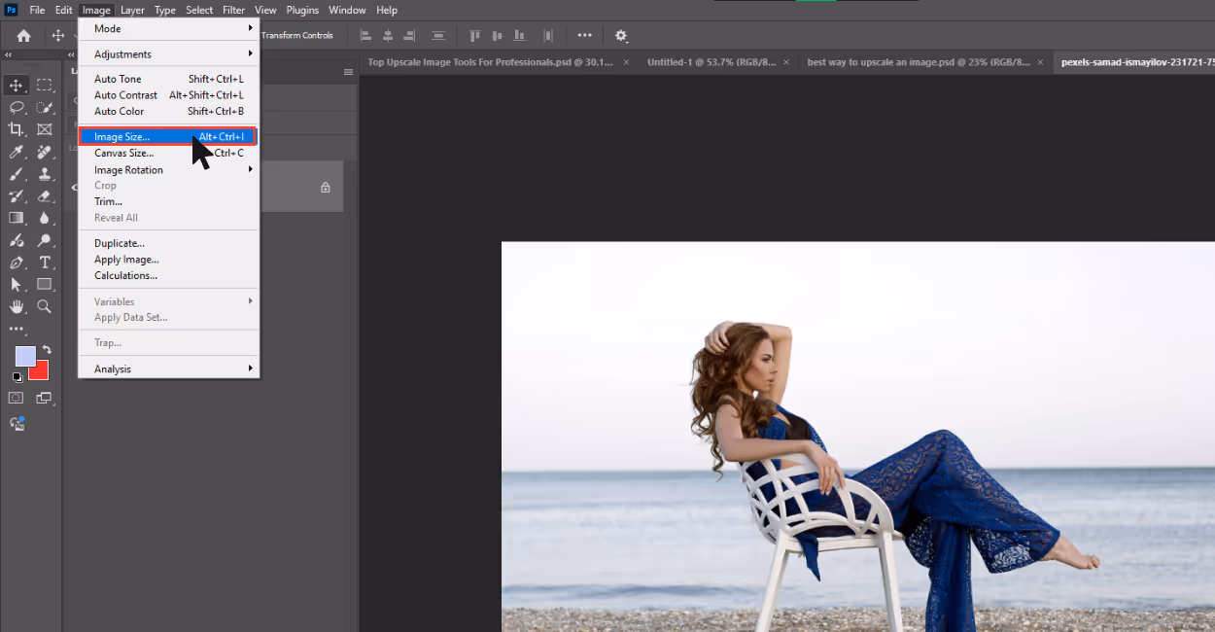1215x632 pixels.
Task: Expand the Analysis submenu
Action: (168, 369)
